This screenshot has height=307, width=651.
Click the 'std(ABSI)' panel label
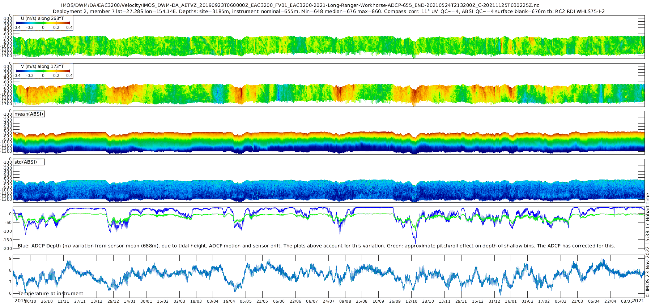tap(25, 162)
